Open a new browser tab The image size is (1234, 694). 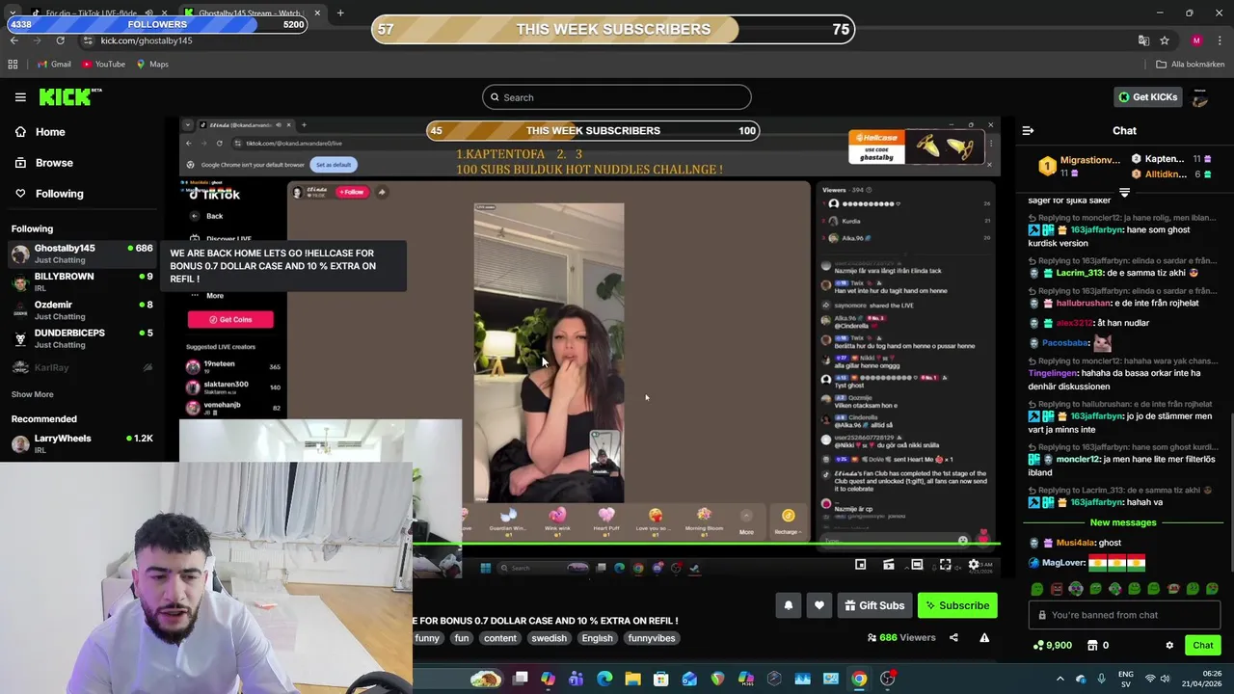(x=340, y=13)
